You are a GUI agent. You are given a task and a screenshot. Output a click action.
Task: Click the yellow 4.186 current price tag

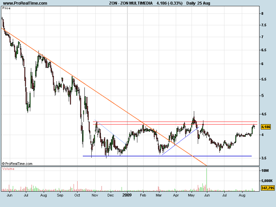pos(265,127)
